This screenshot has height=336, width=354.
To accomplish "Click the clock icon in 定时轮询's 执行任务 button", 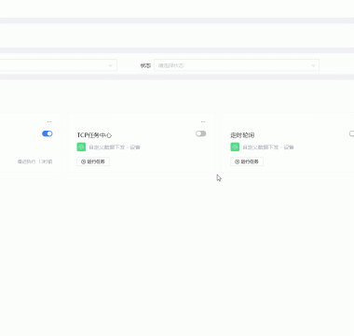I will point(237,161).
